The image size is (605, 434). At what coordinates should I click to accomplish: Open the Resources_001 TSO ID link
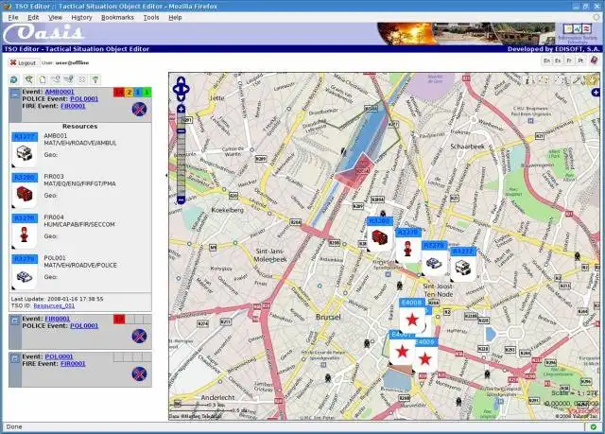54,305
